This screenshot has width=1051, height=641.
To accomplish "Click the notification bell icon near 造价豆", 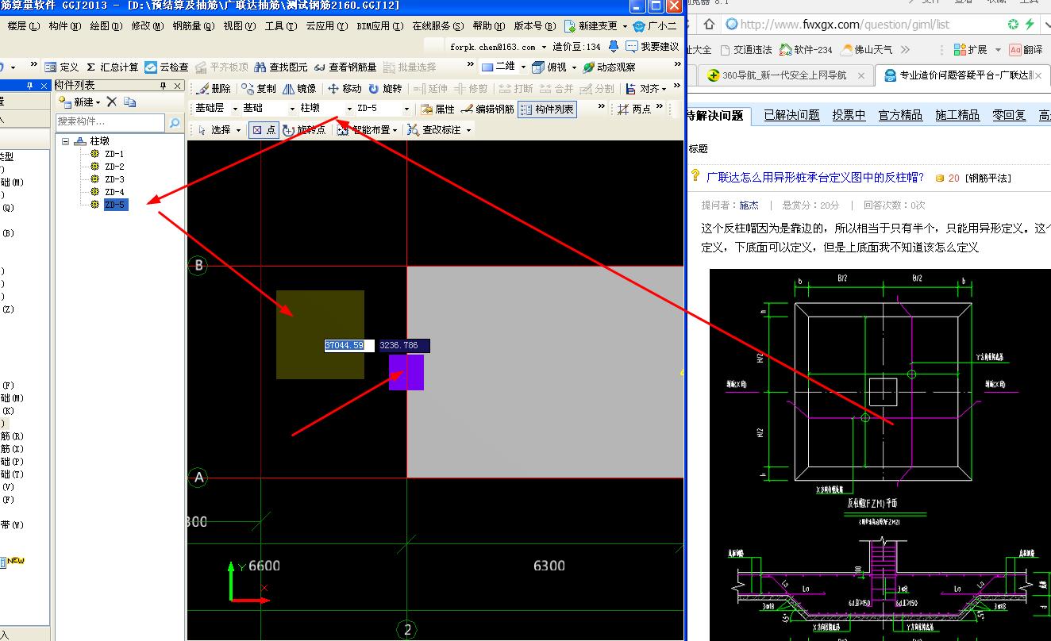I will coord(613,47).
